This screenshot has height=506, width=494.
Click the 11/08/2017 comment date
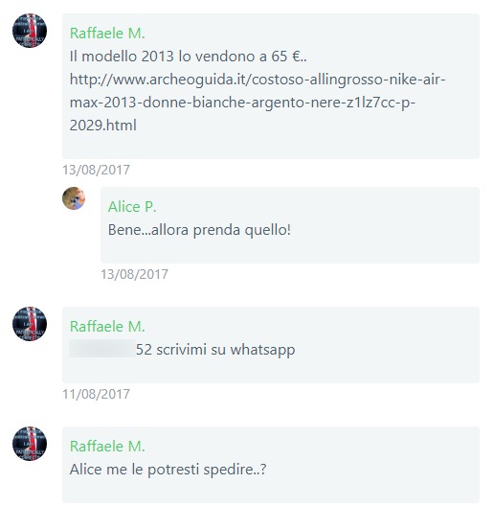point(96,394)
